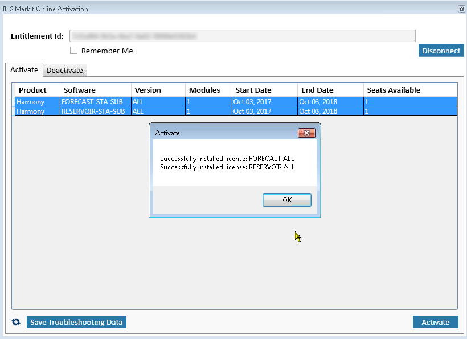Click Harmony in the RESERVOIR-STA-SUB row
Screen dimensions: 467x339
(x=38, y=111)
